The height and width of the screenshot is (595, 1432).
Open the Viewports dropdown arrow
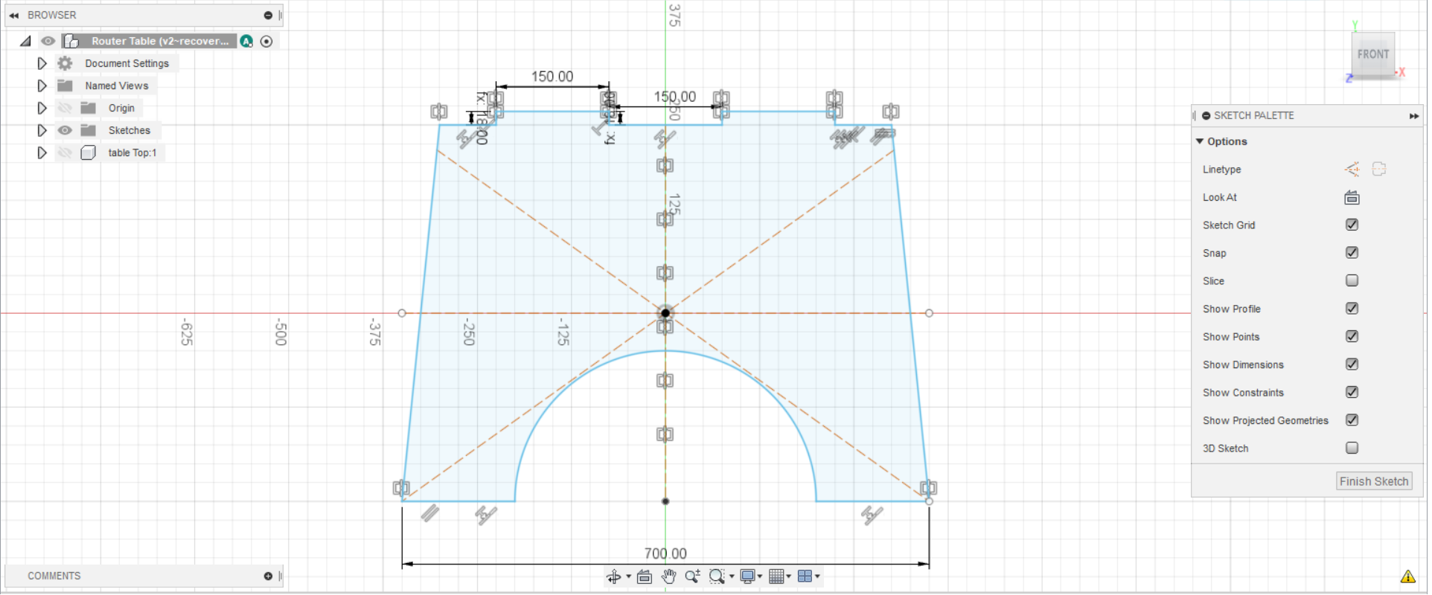click(x=817, y=577)
